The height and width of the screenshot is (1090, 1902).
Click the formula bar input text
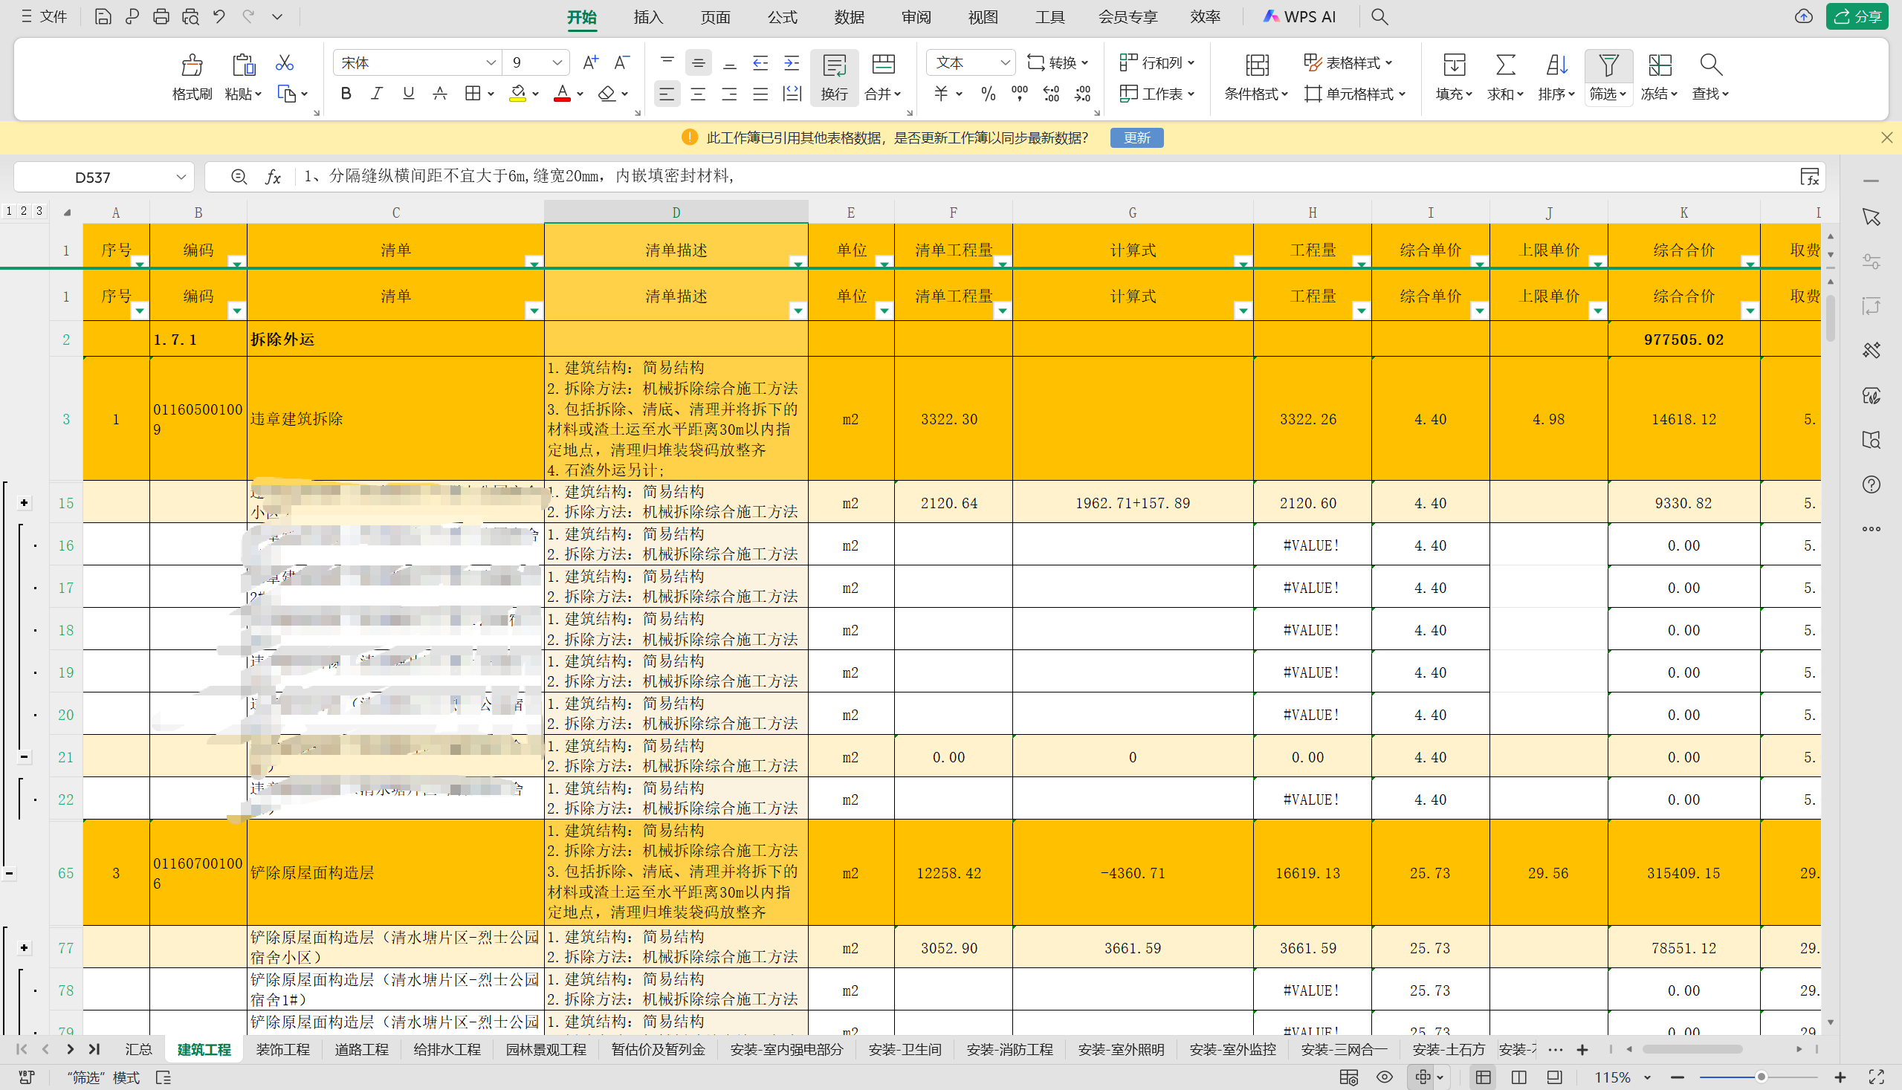pos(519,176)
